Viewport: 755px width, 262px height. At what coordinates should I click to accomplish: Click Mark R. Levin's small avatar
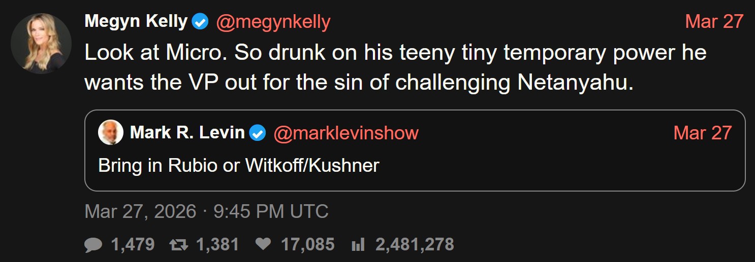(111, 133)
